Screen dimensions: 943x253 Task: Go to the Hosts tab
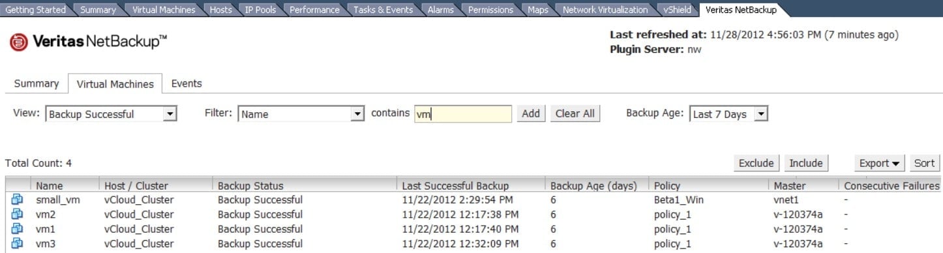220,10
